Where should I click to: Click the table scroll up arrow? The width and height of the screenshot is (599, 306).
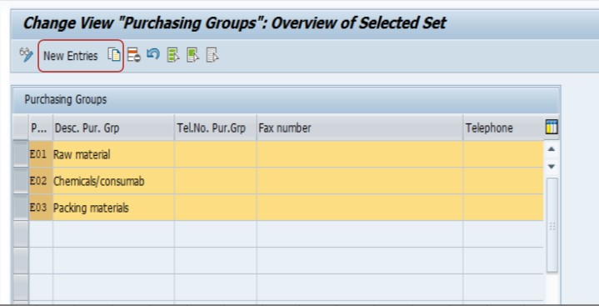point(552,149)
